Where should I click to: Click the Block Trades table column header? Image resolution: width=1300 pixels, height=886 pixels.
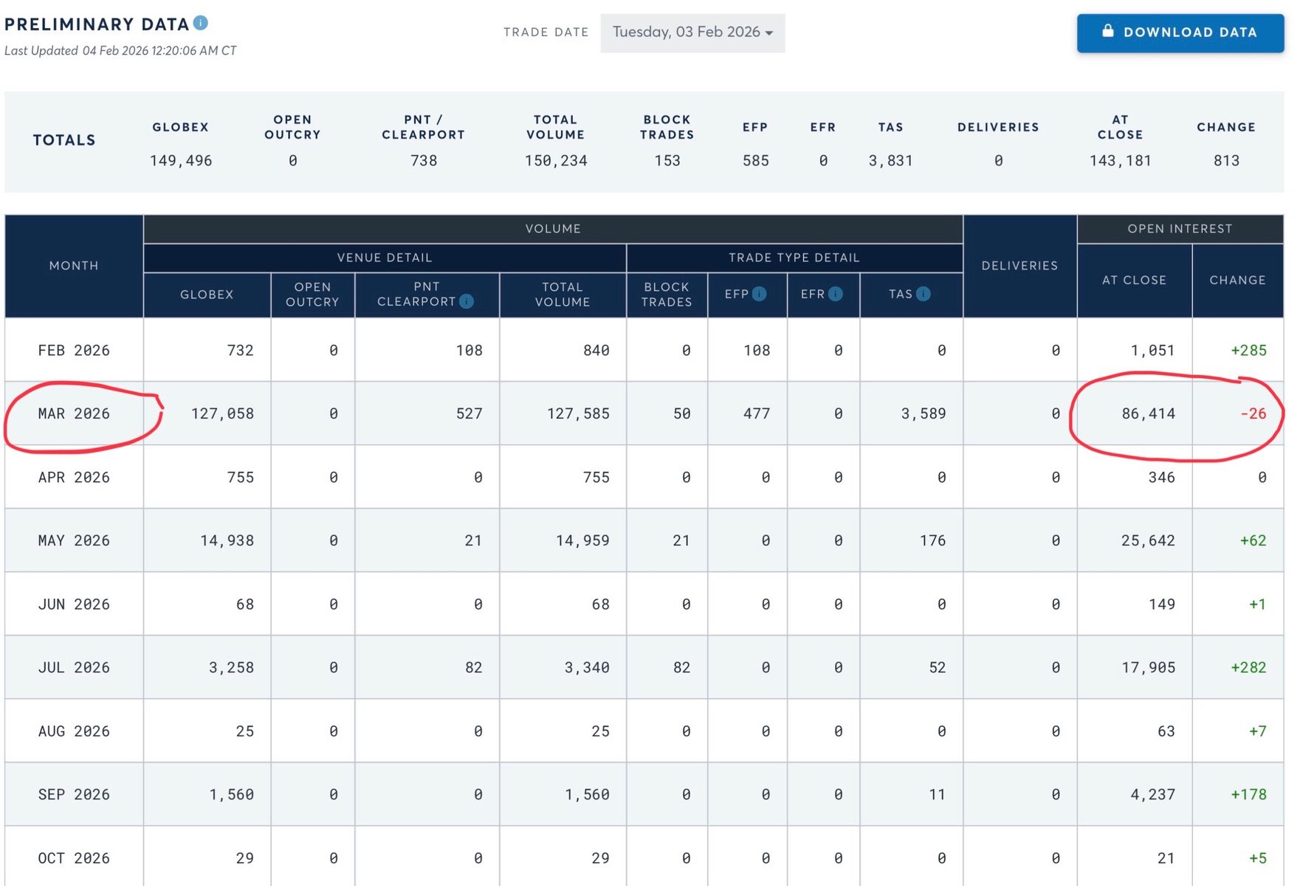666,295
